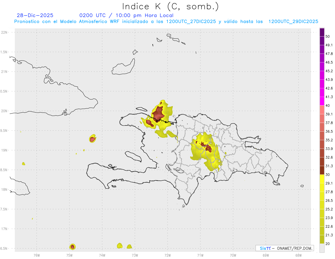The width and height of the screenshot is (335, 259).
Task: Click the "70W" longitude label
Action: 233,255
